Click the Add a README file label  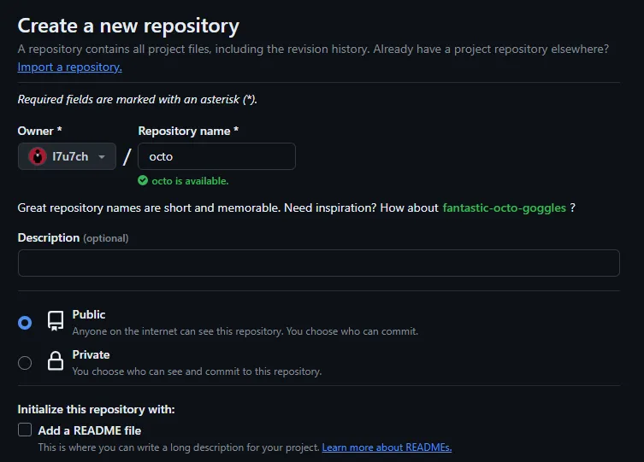(x=90, y=430)
